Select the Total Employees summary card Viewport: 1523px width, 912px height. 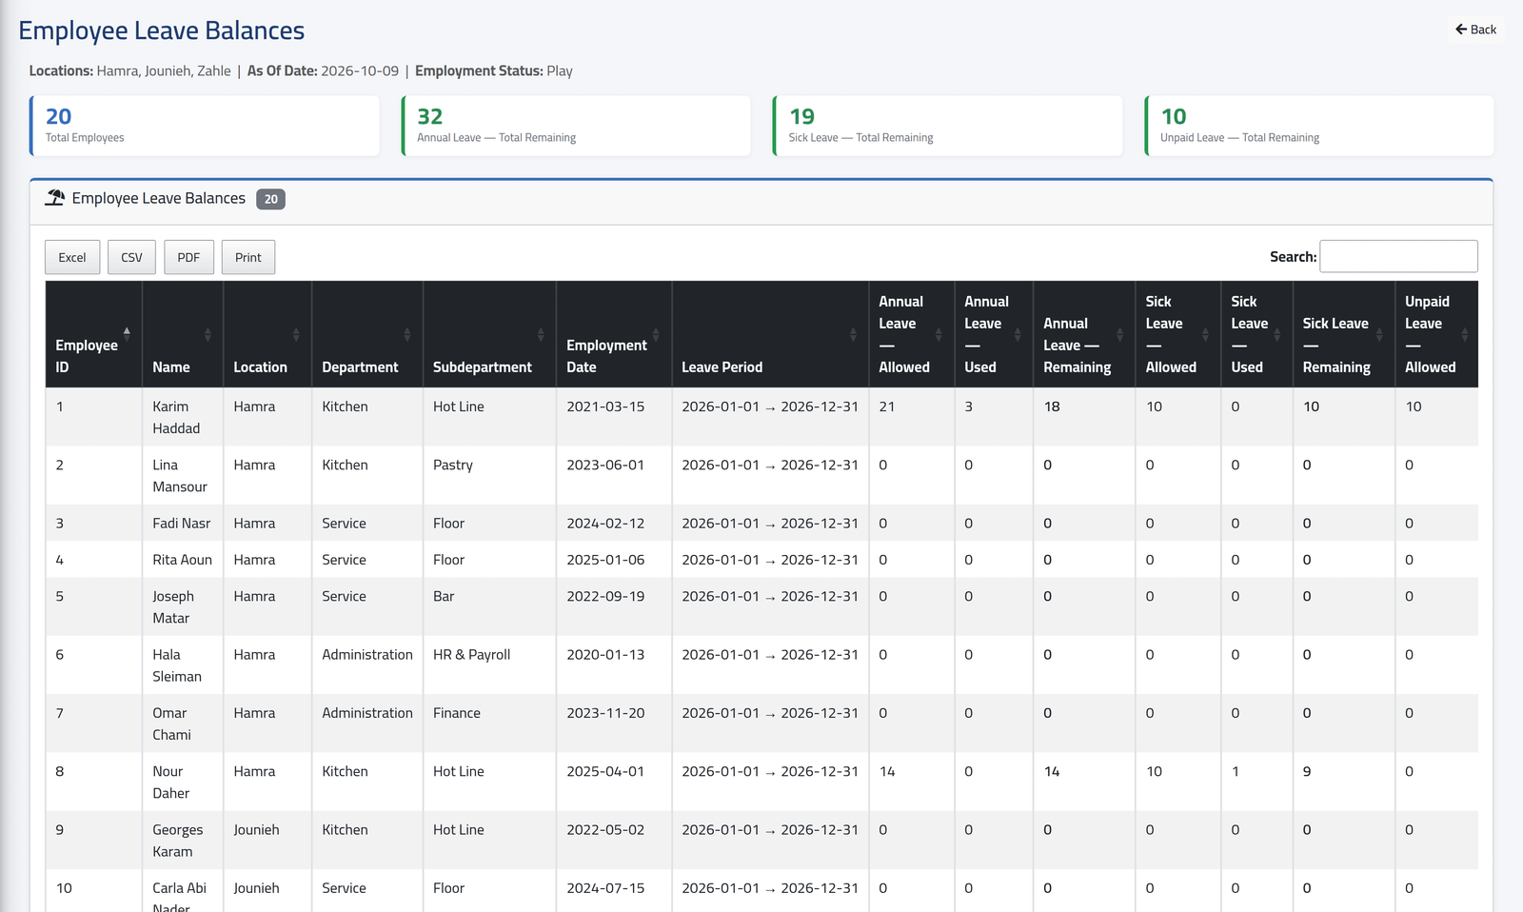(x=205, y=126)
